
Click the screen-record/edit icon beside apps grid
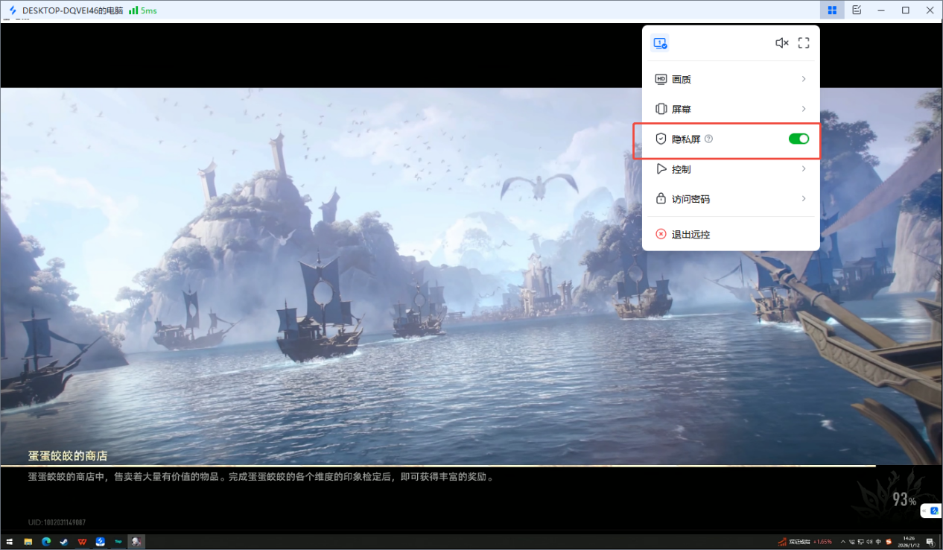click(857, 10)
